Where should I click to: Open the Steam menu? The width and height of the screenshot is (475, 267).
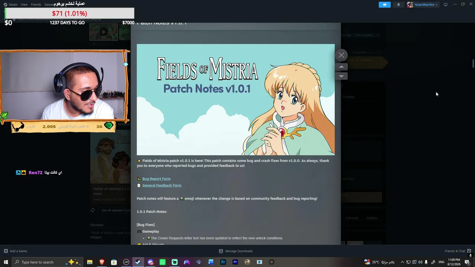pos(10,4)
